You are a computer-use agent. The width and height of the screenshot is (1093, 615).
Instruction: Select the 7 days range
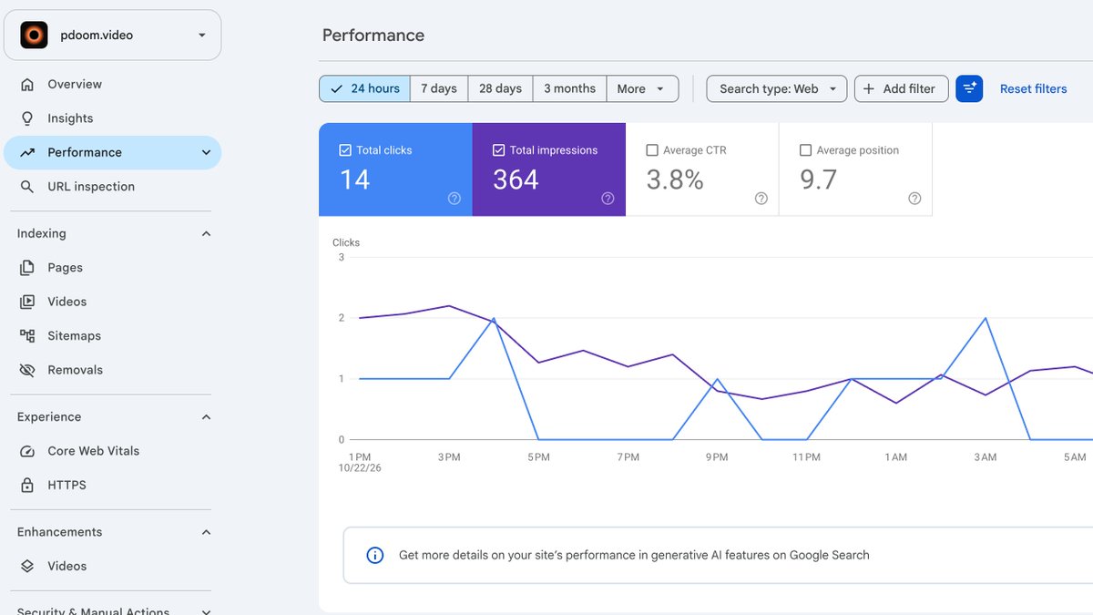[x=439, y=88]
